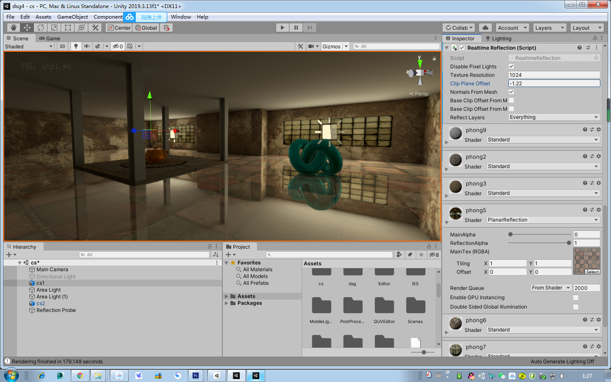Click hierarchy search by type icon
The width and height of the screenshot is (611, 382).
216,255
